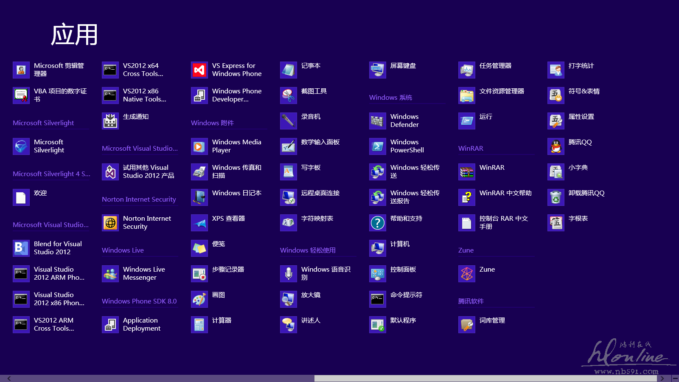This screenshot has height=382, width=679.
Task: Launch the 计算器 calculator app
Action: [199, 325]
